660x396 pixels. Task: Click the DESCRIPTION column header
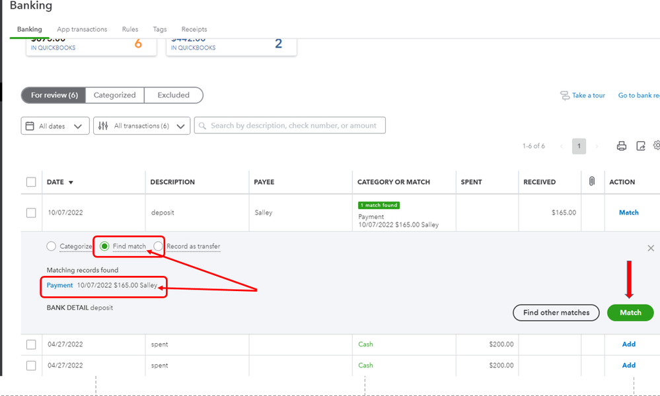click(x=172, y=182)
